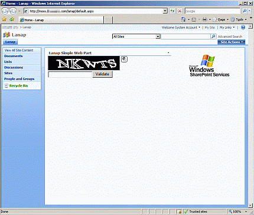Click the SharePoint search magnifier button
Screen dimensions: 254x215
(213, 37)
